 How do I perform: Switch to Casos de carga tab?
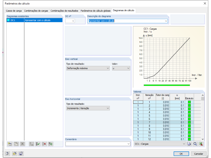coord(14,11)
